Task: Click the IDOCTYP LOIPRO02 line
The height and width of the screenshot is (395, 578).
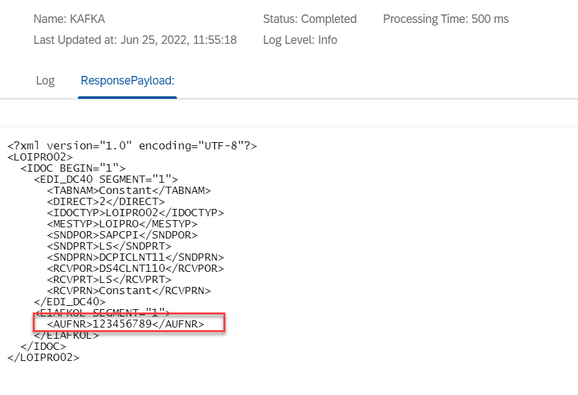Action: click(135, 212)
